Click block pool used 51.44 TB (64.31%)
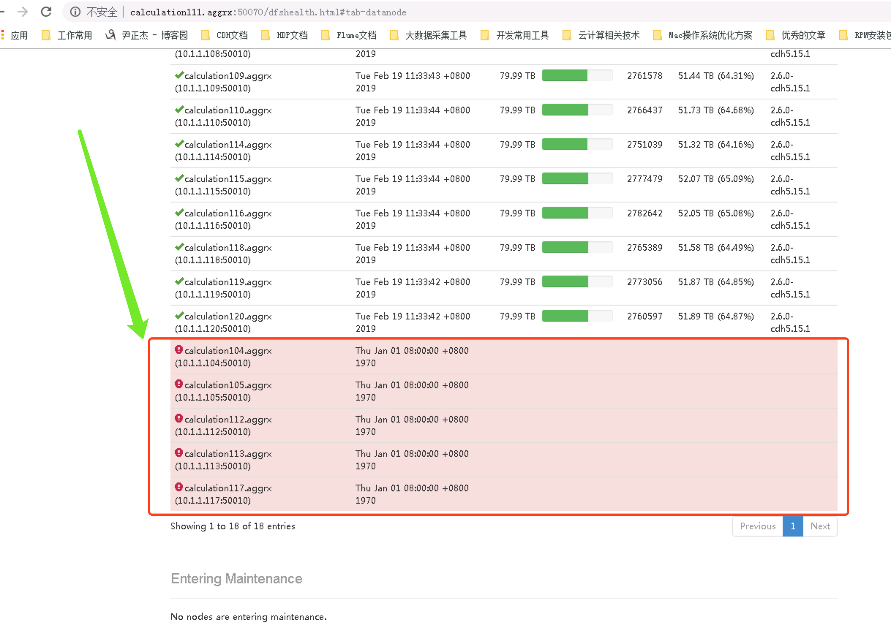The height and width of the screenshot is (625, 891). point(716,76)
